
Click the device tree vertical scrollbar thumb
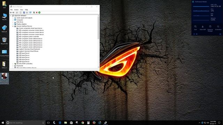(x=98, y=28)
